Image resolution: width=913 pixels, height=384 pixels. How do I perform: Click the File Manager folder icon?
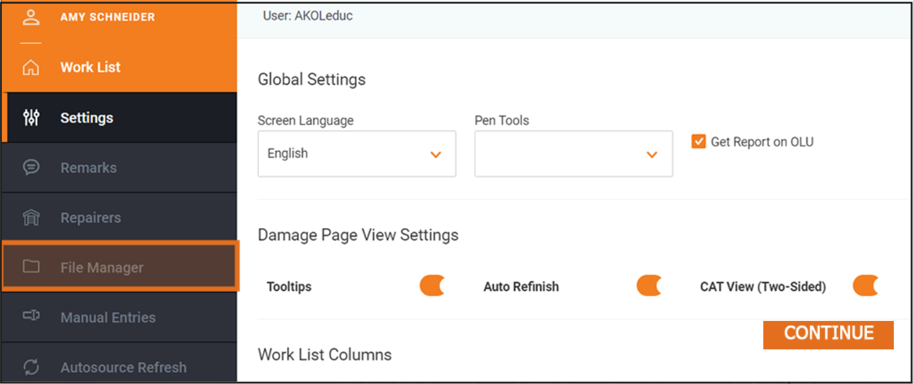click(x=30, y=267)
